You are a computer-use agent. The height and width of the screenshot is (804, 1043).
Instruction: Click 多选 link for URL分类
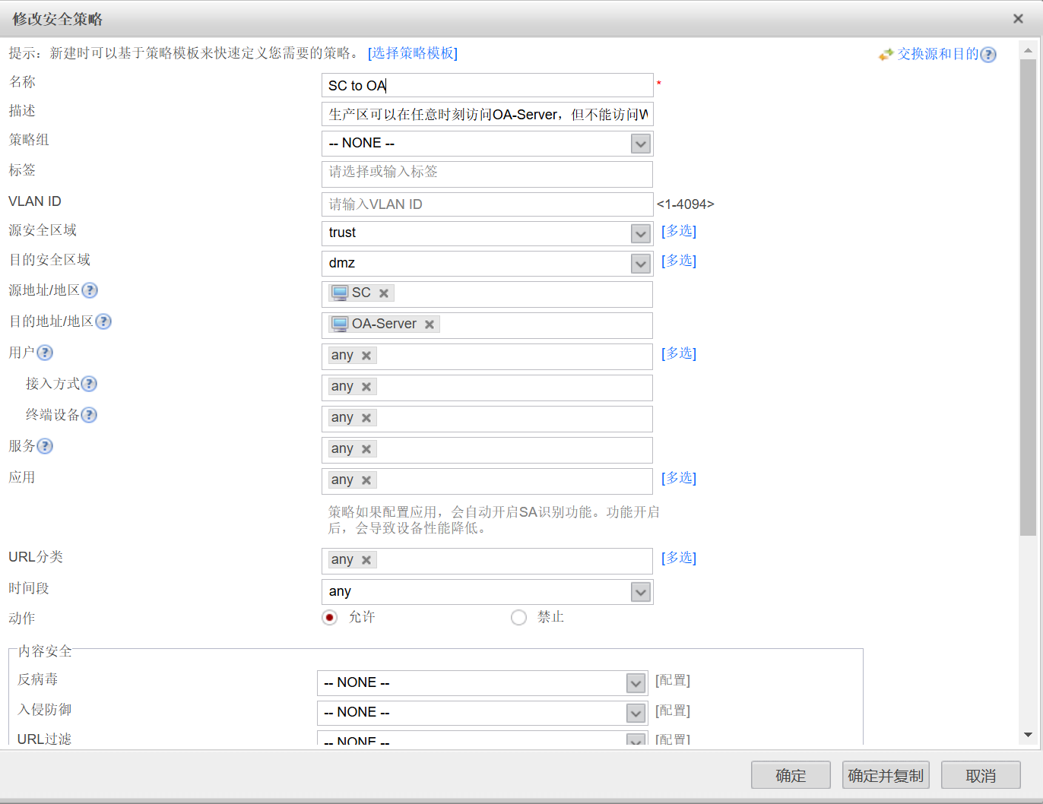click(679, 558)
